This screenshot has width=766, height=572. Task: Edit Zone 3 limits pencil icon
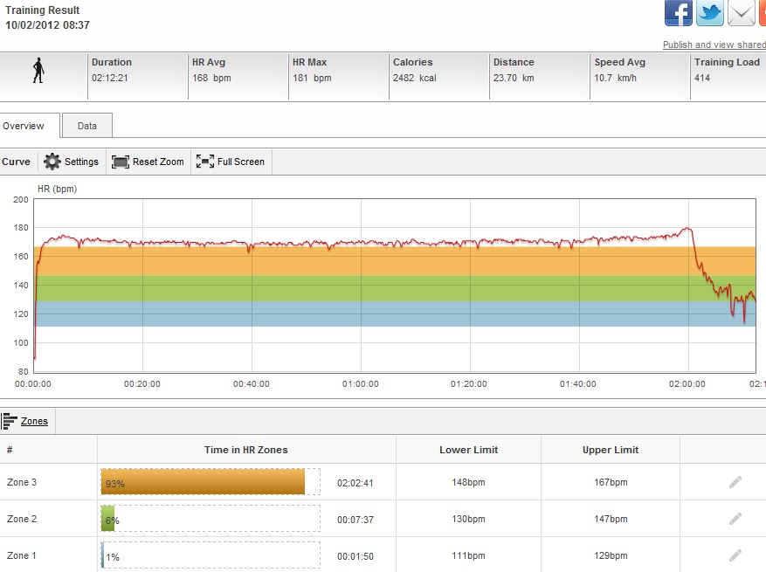[735, 482]
